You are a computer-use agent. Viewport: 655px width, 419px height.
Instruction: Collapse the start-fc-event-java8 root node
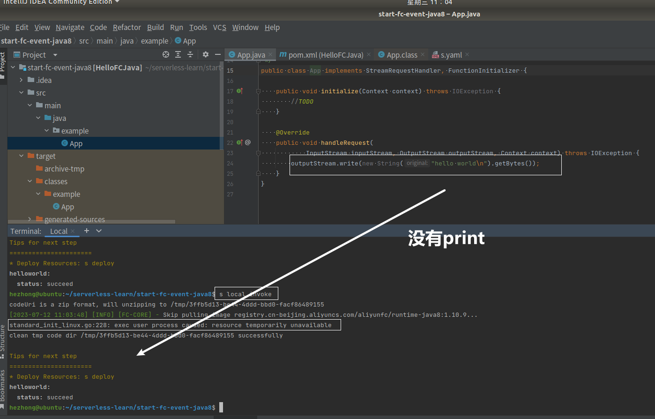pyautogui.click(x=13, y=67)
